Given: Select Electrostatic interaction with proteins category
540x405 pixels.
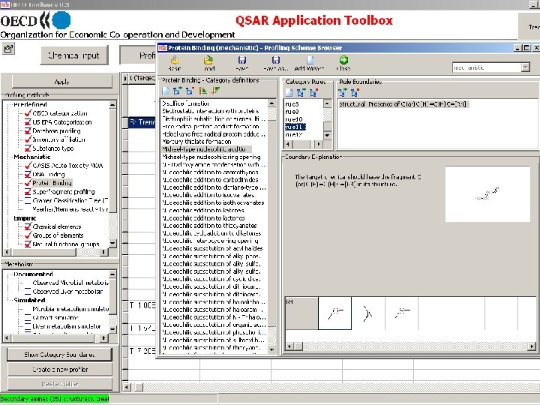Looking at the screenshot, I should pos(211,111).
